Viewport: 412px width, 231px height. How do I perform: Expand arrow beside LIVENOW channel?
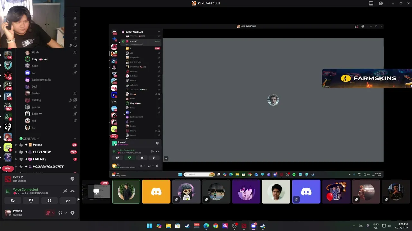pos(16,152)
